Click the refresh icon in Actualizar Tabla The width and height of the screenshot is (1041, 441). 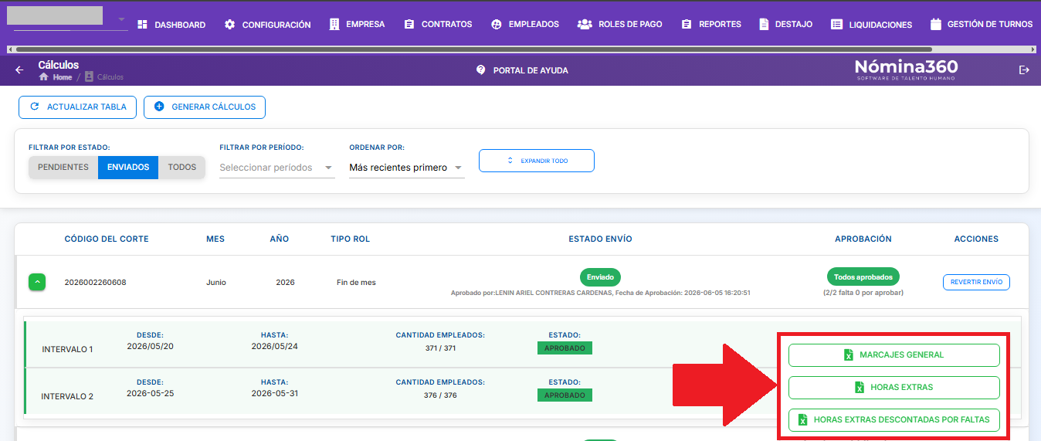pyautogui.click(x=34, y=107)
